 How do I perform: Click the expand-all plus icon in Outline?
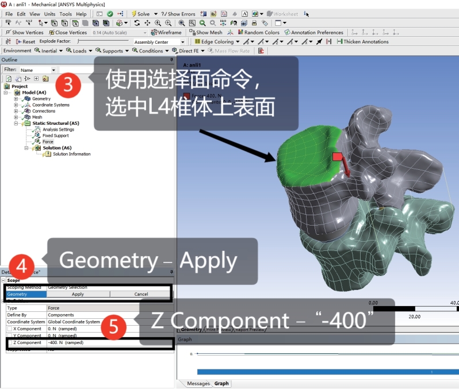tap(36, 78)
